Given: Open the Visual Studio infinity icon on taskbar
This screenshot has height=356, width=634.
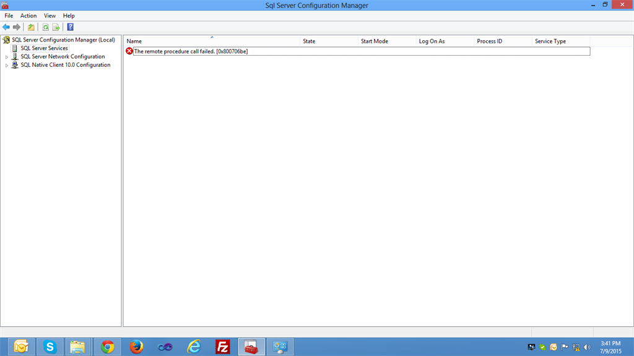Looking at the screenshot, I should [x=165, y=347].
